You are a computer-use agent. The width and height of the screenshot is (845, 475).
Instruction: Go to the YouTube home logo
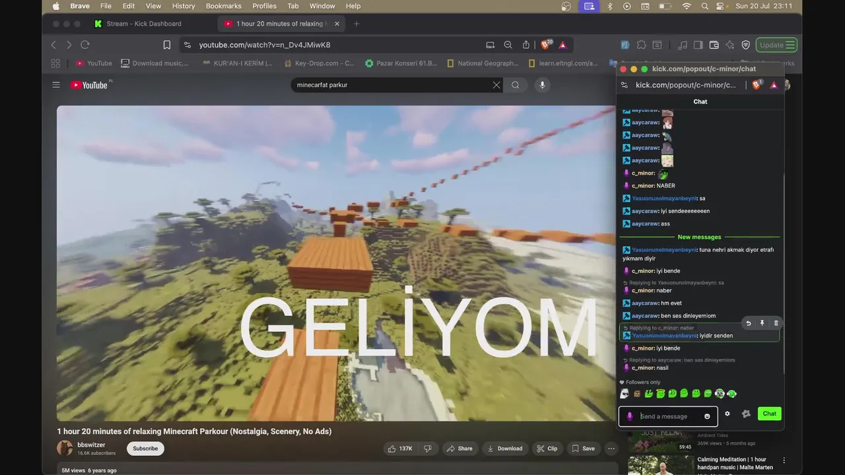coord(90,85)
